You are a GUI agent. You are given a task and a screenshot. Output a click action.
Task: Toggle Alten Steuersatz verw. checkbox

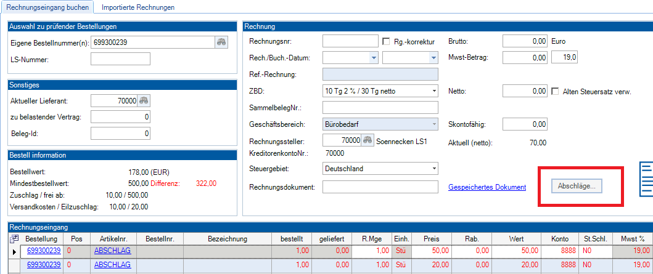coord(554,91)
